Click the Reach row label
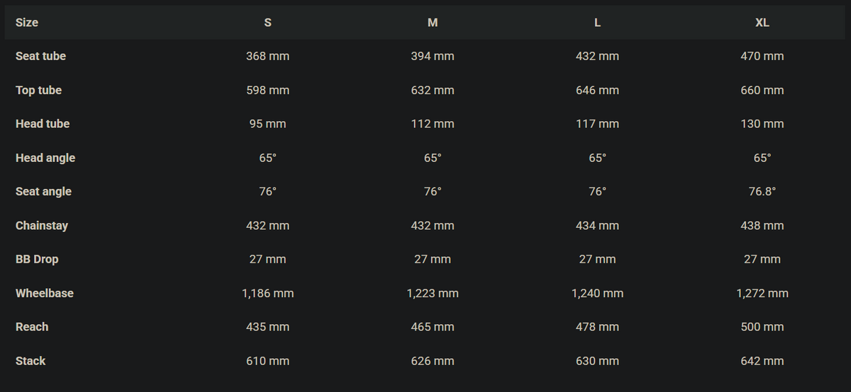 coord(32,327)
